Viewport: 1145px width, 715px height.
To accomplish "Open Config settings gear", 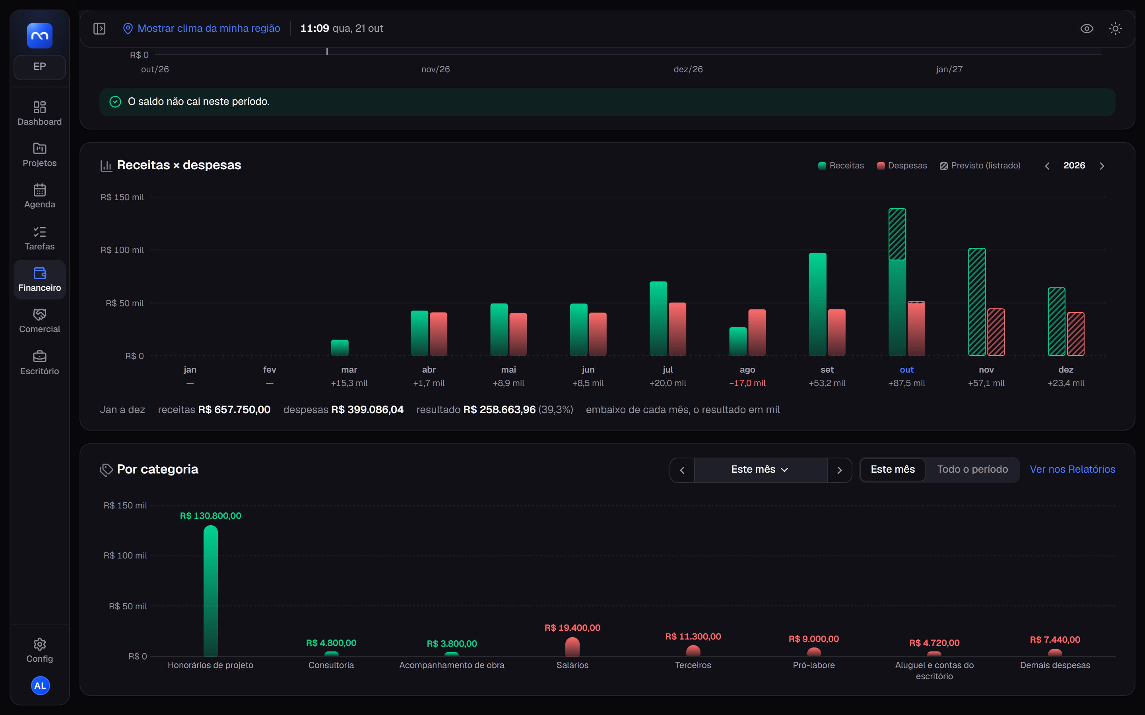I will click(x=40, y=650).
